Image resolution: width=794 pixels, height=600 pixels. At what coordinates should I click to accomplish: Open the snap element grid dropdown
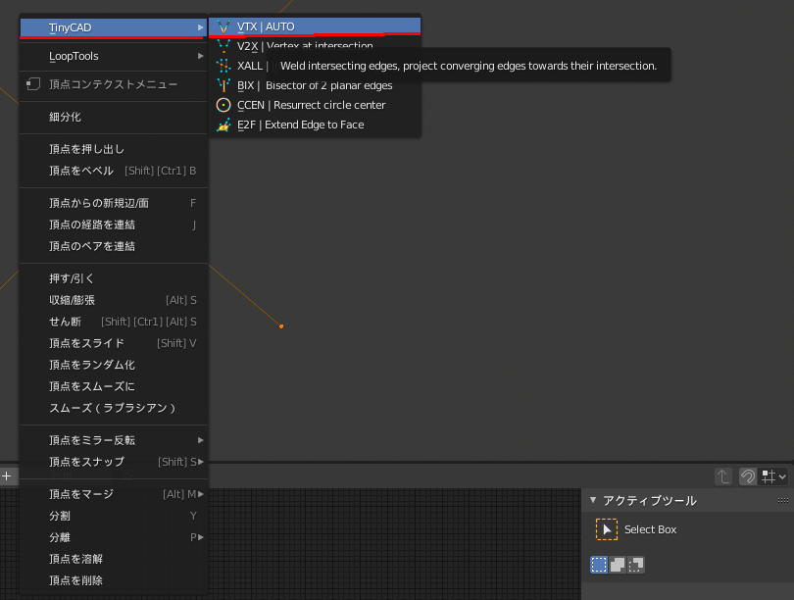773,476
